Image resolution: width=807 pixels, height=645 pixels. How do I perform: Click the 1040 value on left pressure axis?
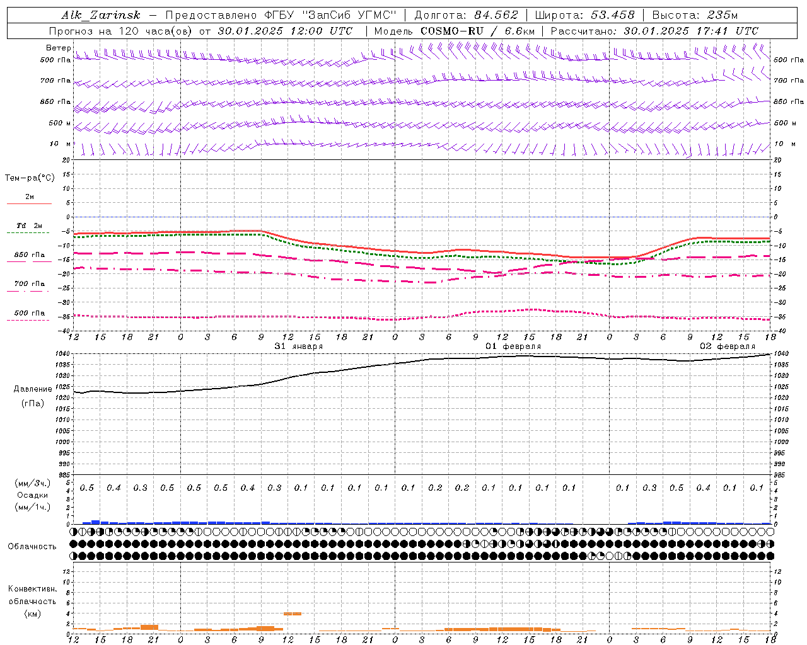(63, 354)
